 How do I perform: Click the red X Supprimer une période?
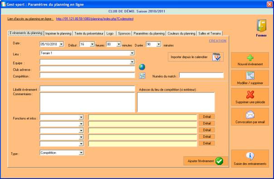tap(250, 95)
